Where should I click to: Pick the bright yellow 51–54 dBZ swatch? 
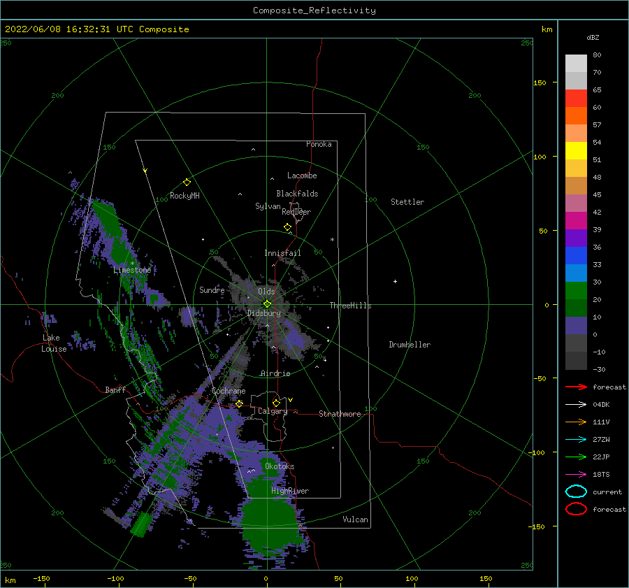point(576,151)
